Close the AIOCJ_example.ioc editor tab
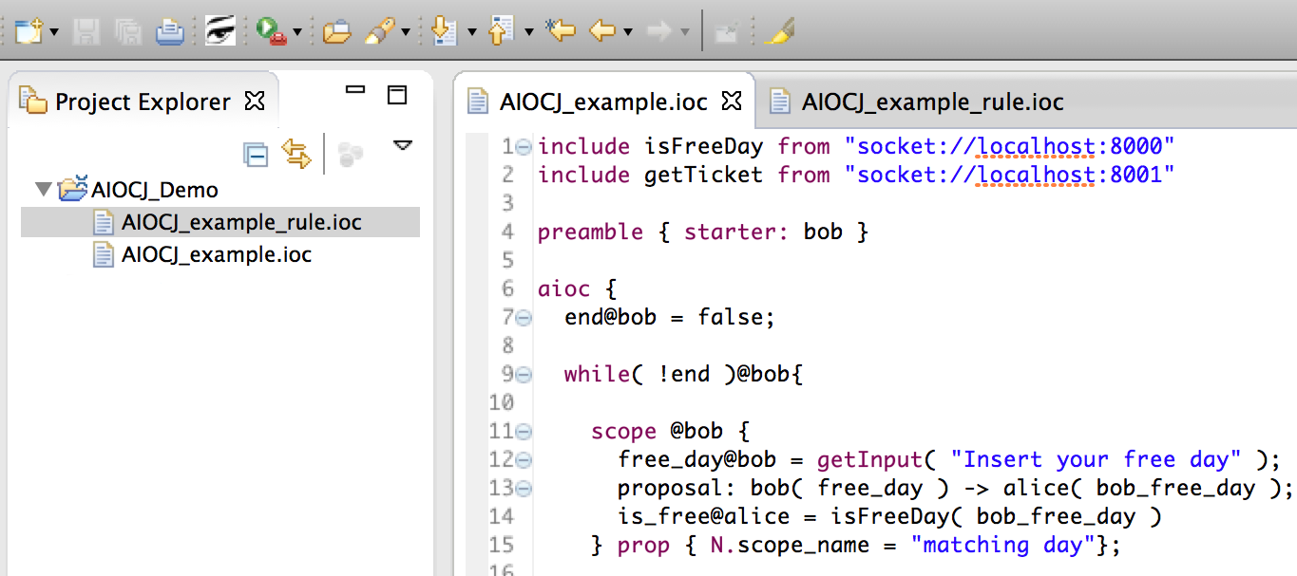The height and width of the screenshot is (576, 1297). (732, 100)
